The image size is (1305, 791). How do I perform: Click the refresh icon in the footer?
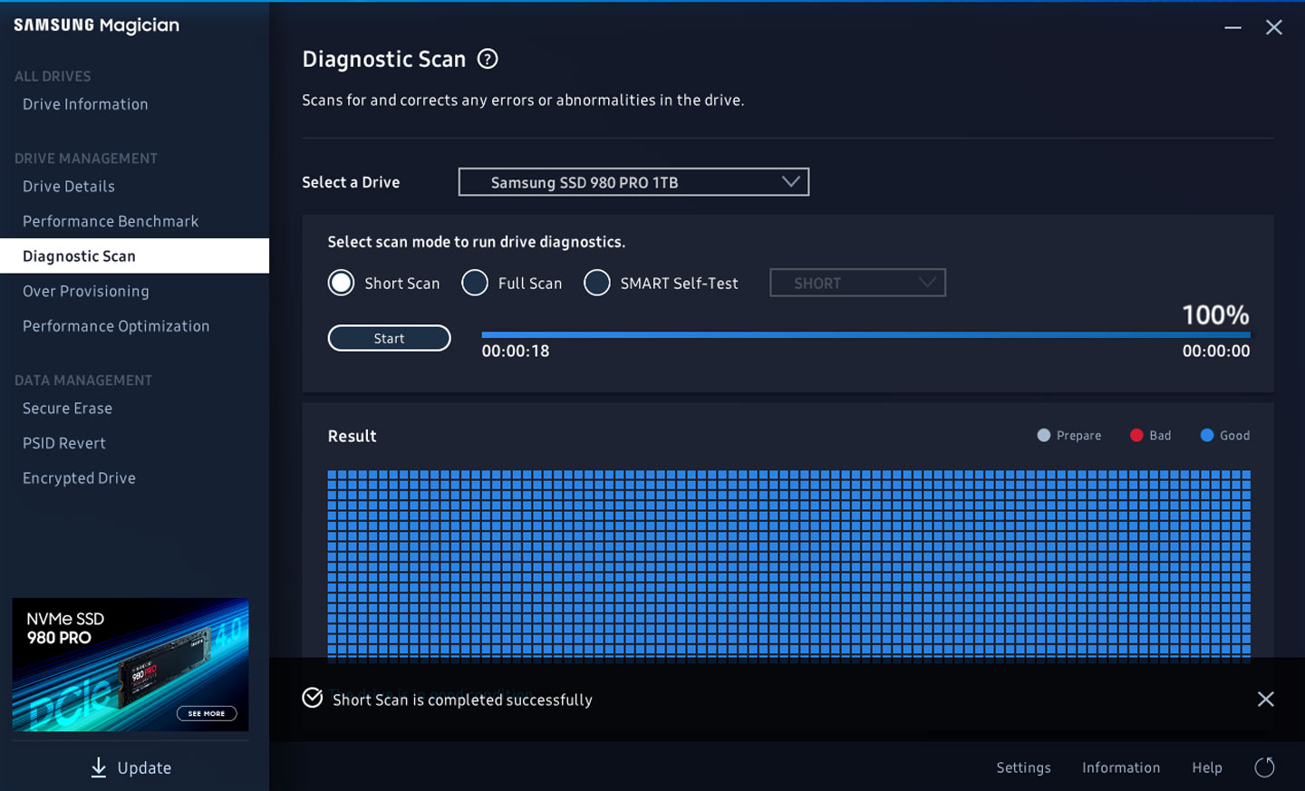[x=1264, y=767]
